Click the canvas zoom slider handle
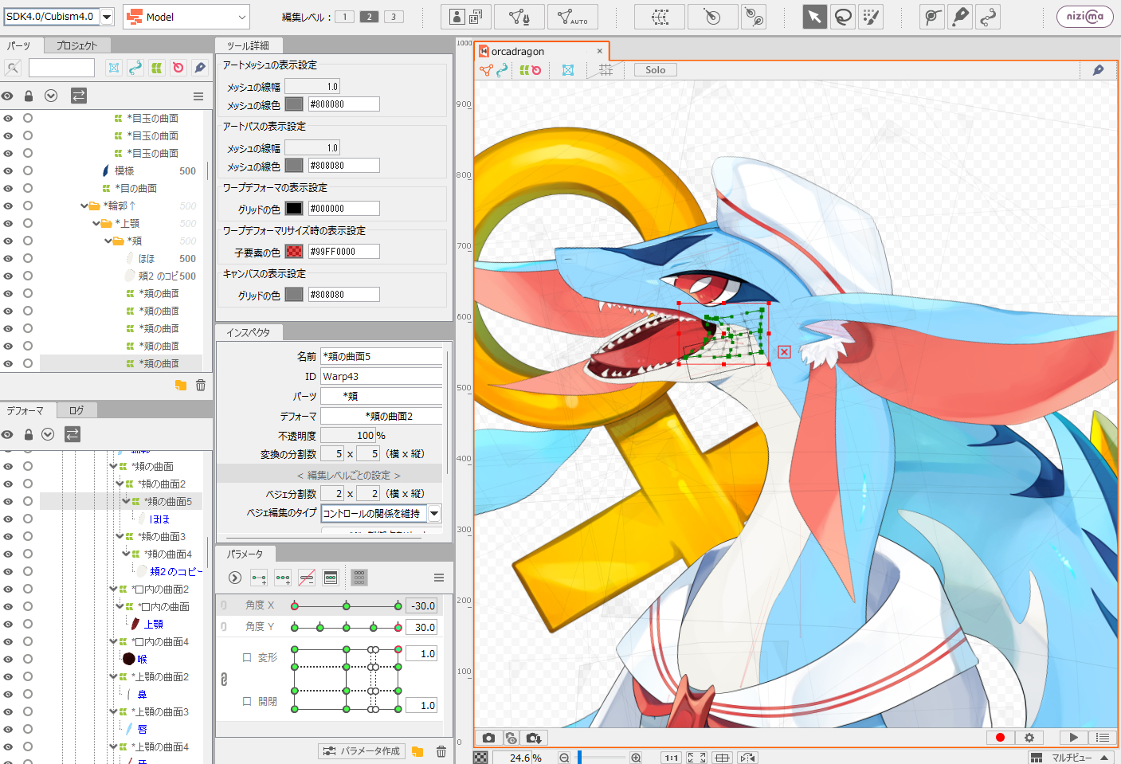The image size is (1121, 764). coord(579,758)
